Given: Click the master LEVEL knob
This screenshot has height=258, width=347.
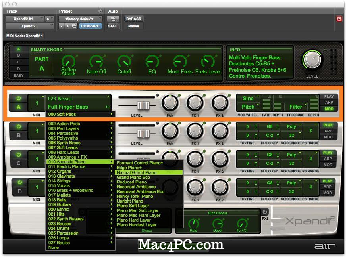Looking at the screenshot, I should pos(312,60).
